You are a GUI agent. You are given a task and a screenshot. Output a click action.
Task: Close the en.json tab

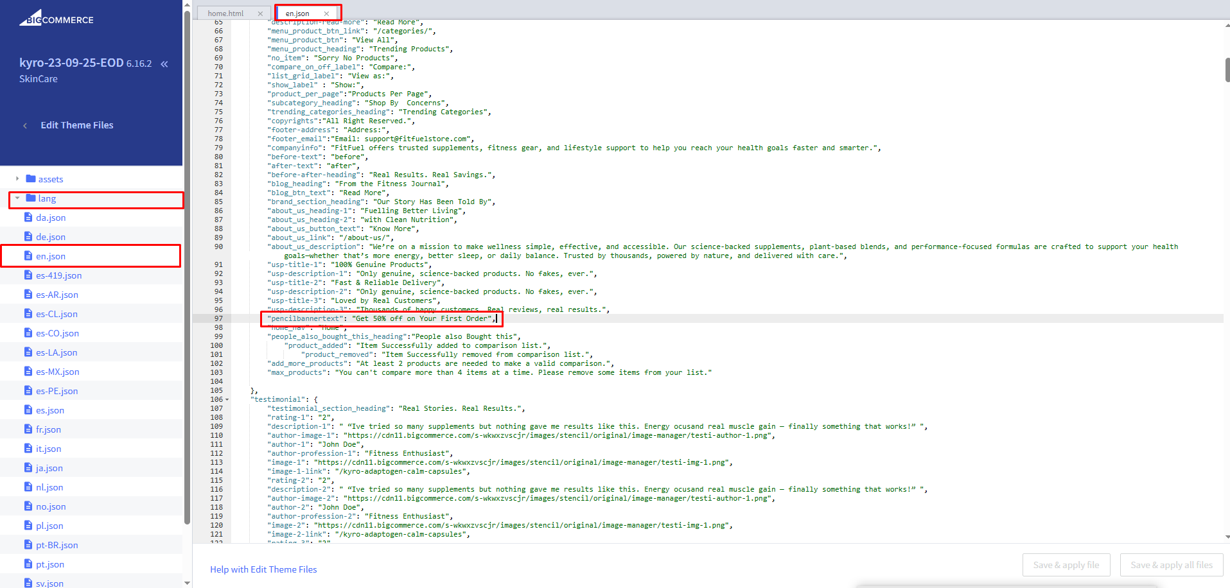click(326, 13)
